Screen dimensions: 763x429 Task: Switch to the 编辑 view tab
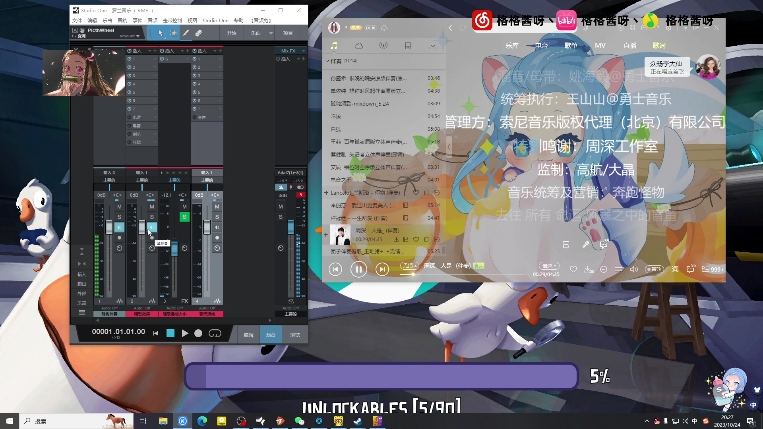click(x=249, y=335)
